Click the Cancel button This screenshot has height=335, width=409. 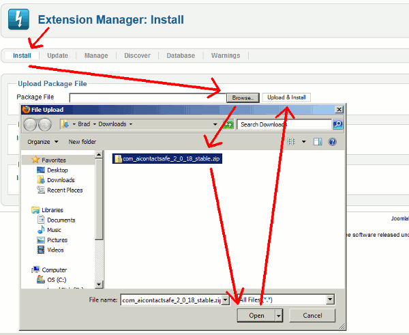coord(312,316)
